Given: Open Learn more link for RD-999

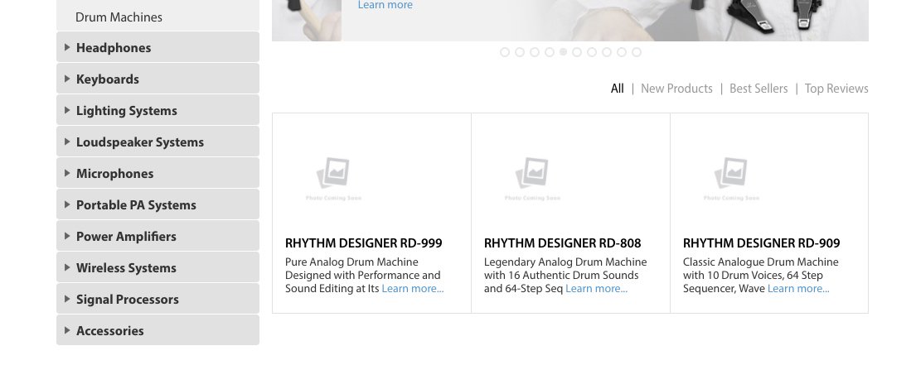Looking at the screenshot, I should pyautogui.click(x=413, y=289).
